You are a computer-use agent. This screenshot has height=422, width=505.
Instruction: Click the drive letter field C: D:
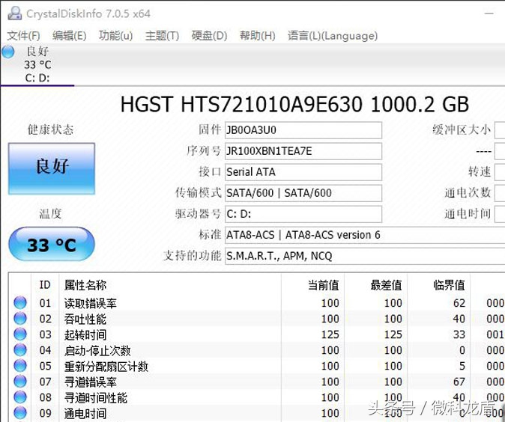coord(303,214)
